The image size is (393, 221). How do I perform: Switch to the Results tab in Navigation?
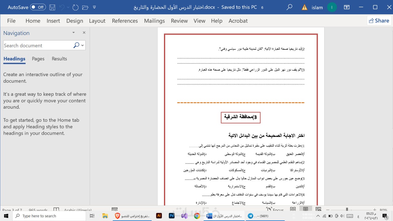59,59
